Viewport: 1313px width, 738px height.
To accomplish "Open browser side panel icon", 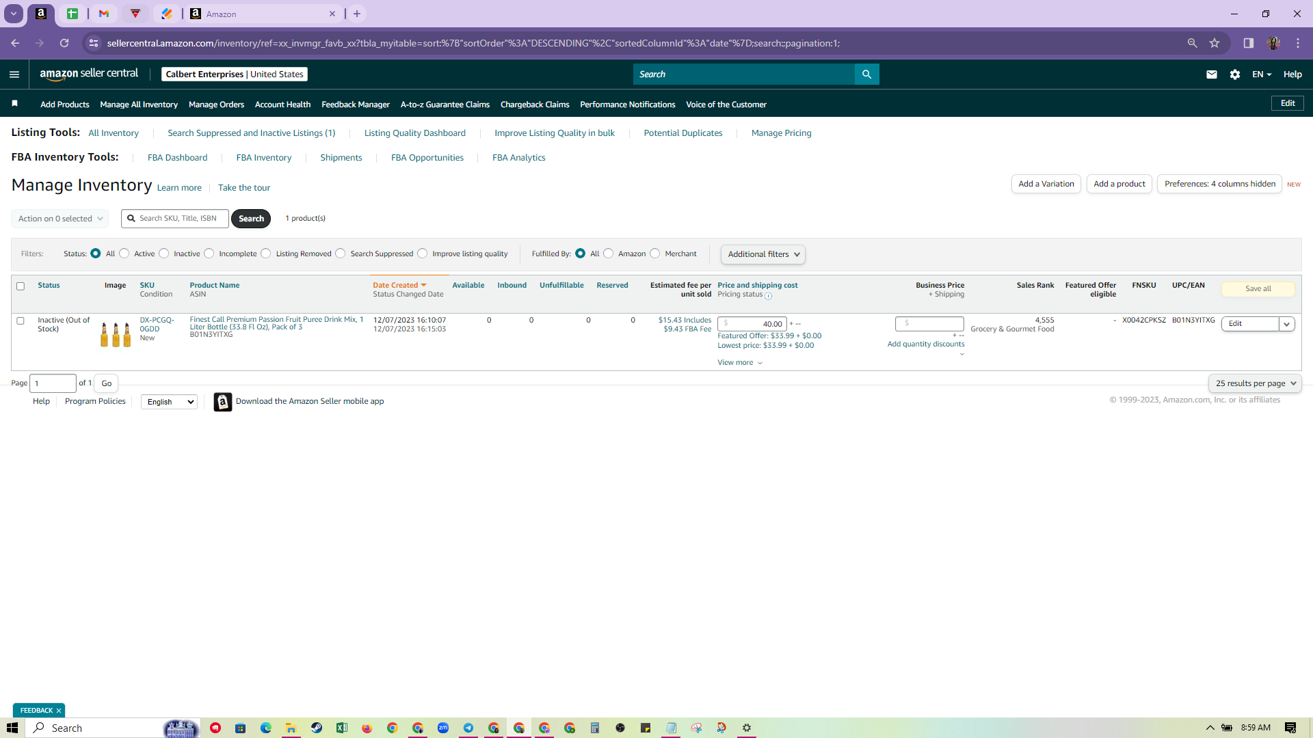I will (x=1248, y=43).
